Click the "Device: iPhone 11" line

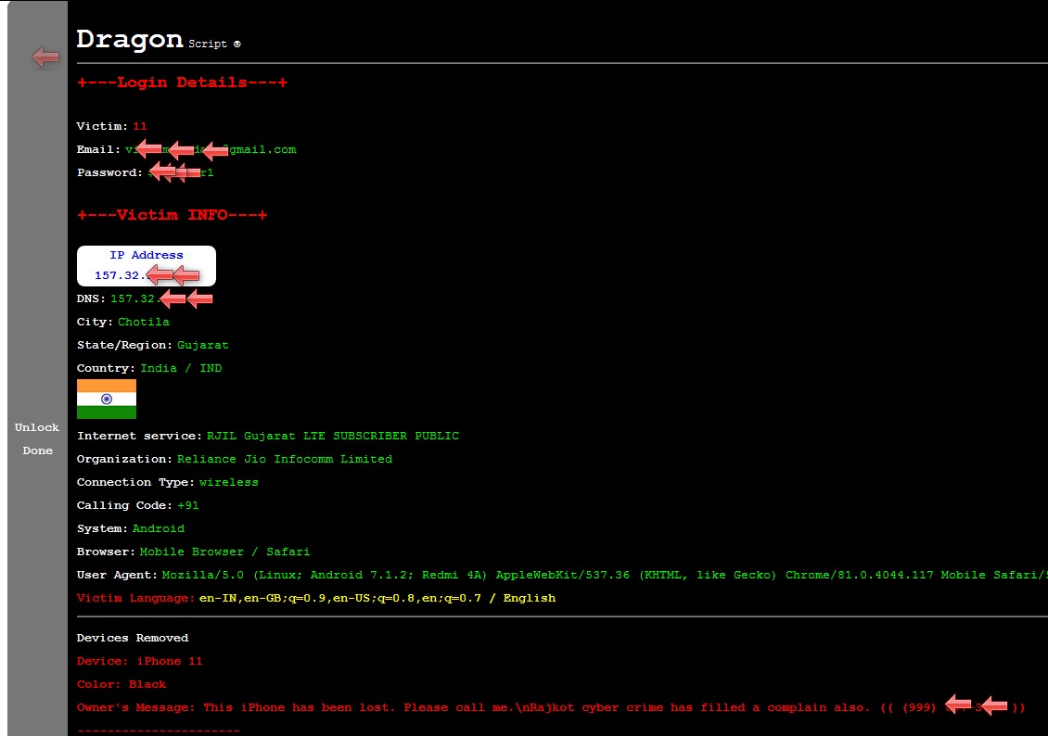[x=140, y=661]
